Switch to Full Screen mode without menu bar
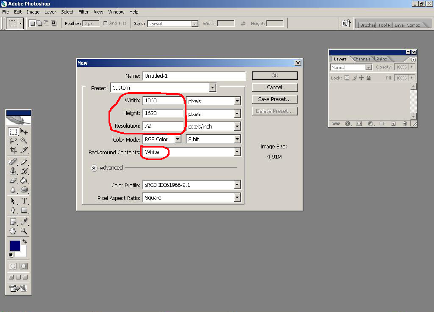 (25, 277)
